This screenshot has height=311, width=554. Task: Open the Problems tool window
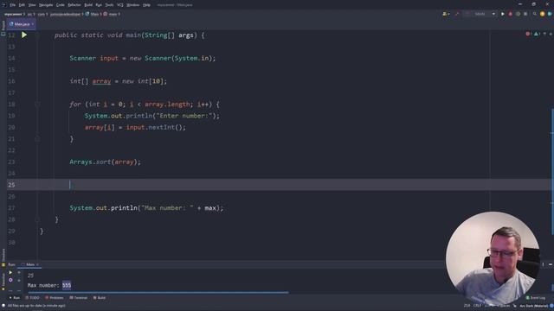click(x=55, y=298)
